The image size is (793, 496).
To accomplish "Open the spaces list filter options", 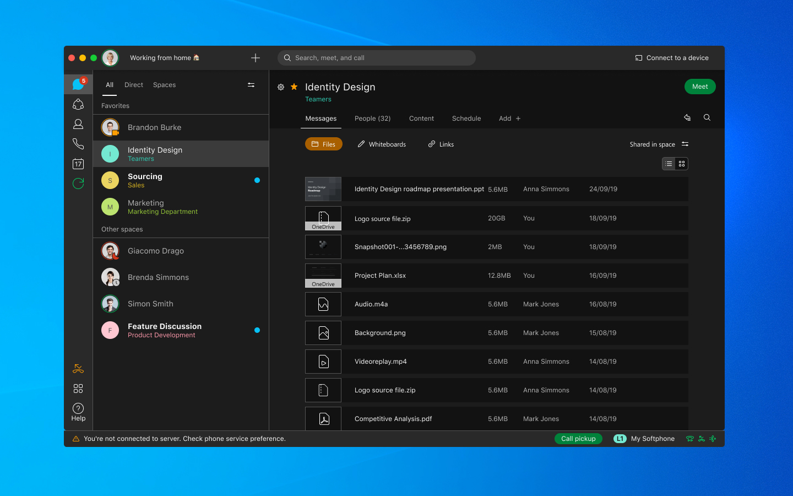I will 251,85.
